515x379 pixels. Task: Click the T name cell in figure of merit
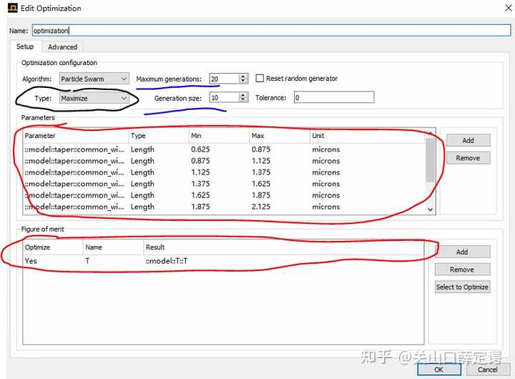point(87,261)
